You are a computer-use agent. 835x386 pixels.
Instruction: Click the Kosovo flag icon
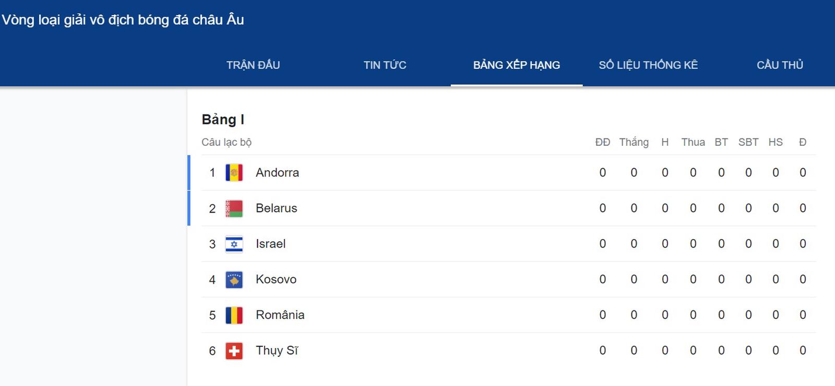(x=234, y=280)
